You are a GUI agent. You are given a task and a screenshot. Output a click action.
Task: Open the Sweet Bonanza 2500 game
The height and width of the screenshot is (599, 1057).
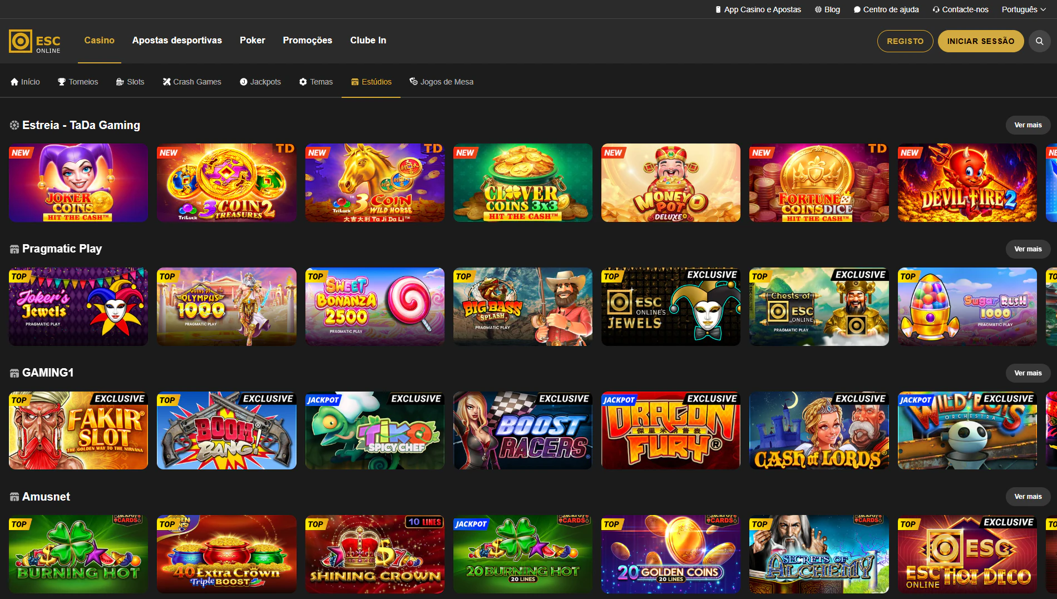coord(375,306)
